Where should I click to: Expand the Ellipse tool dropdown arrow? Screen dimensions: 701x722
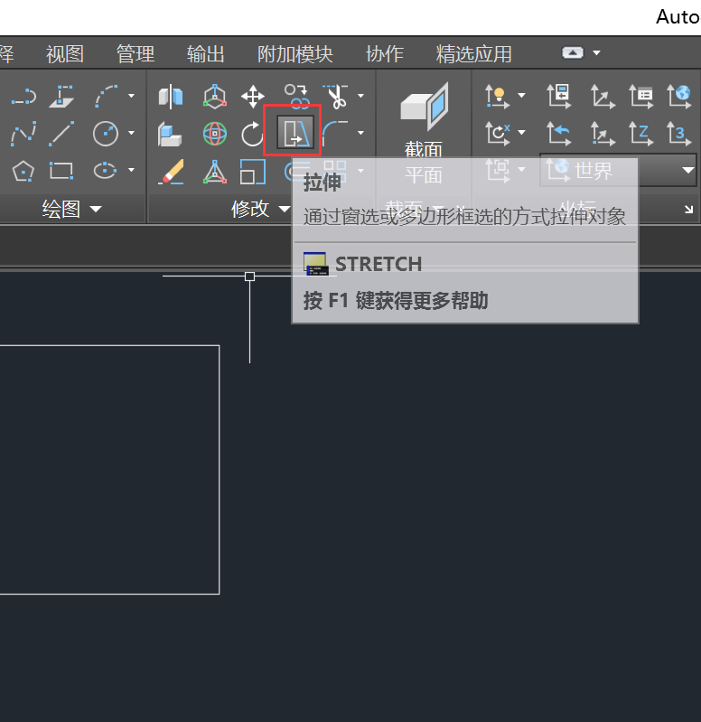pos(131,170)
